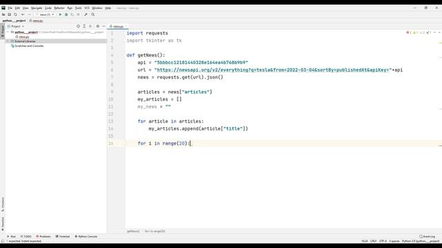
Task: Open the Tools menu
Action: tap(78, 8)
